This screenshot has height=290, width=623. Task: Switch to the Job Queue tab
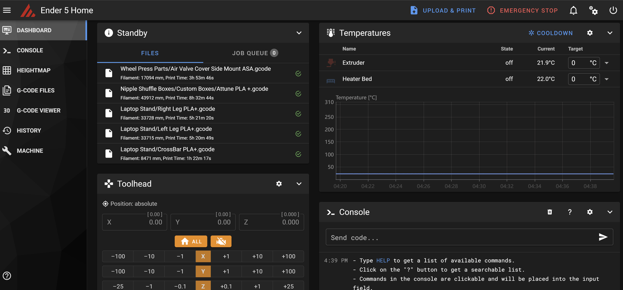[x=255, y=53]
